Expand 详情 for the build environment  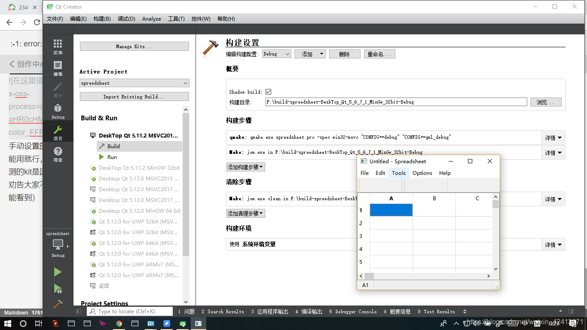553,244
